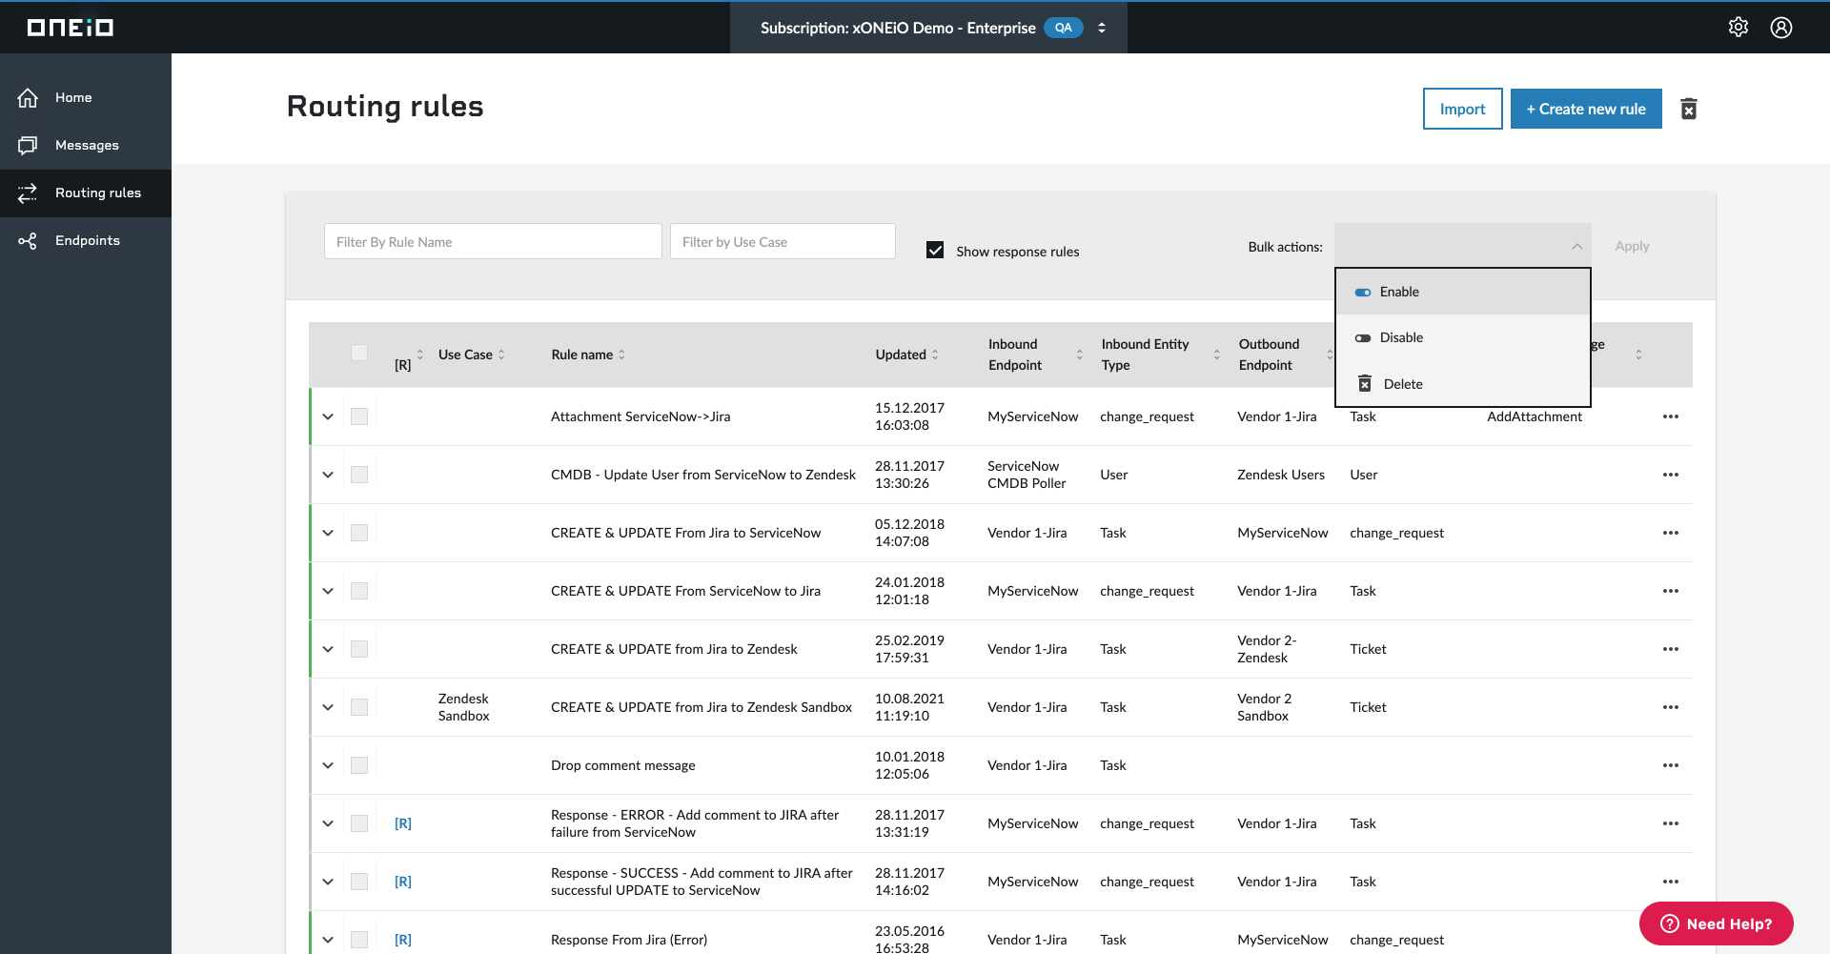
Task: Focus the Filter By Rule Name field
Action: point(493,241)
